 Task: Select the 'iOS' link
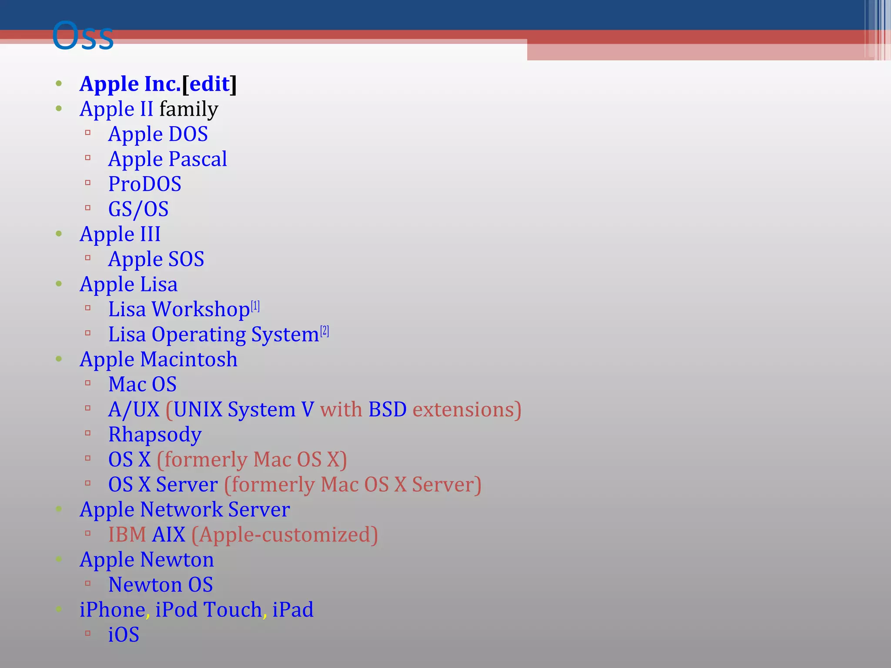click(x=124, y=635)
